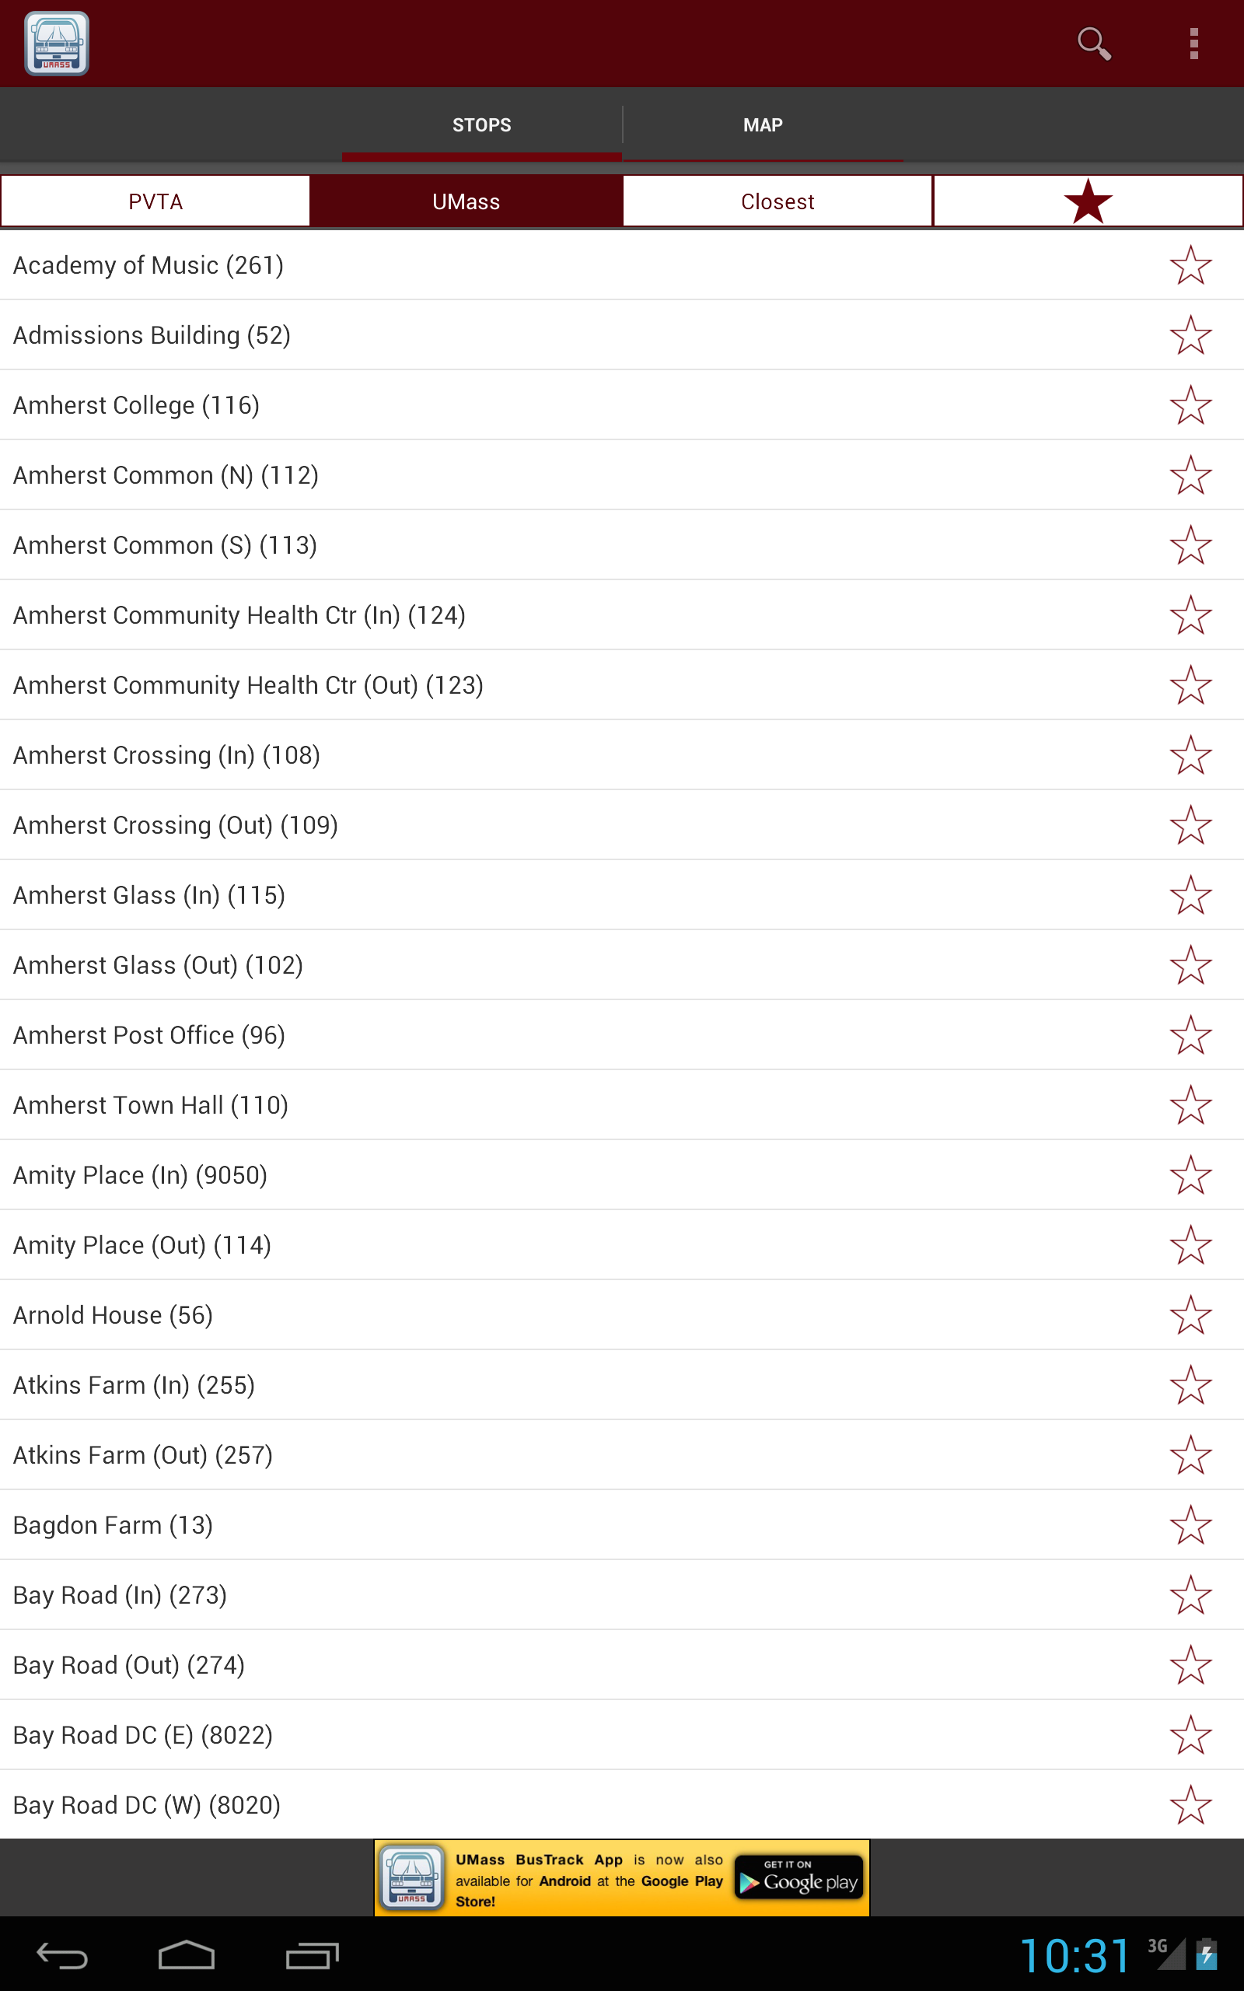Star the Amherst Post Office stop
Image resolution: width=1244 pixels, height=1991 pixels.
pyautogui.click(x=1190, y=1035)
